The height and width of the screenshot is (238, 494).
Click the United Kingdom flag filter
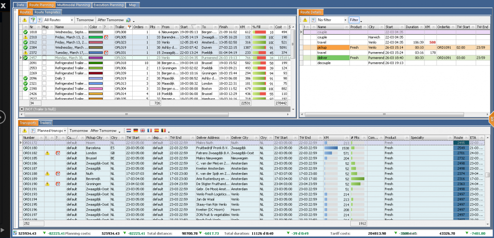tap(142, 131)
